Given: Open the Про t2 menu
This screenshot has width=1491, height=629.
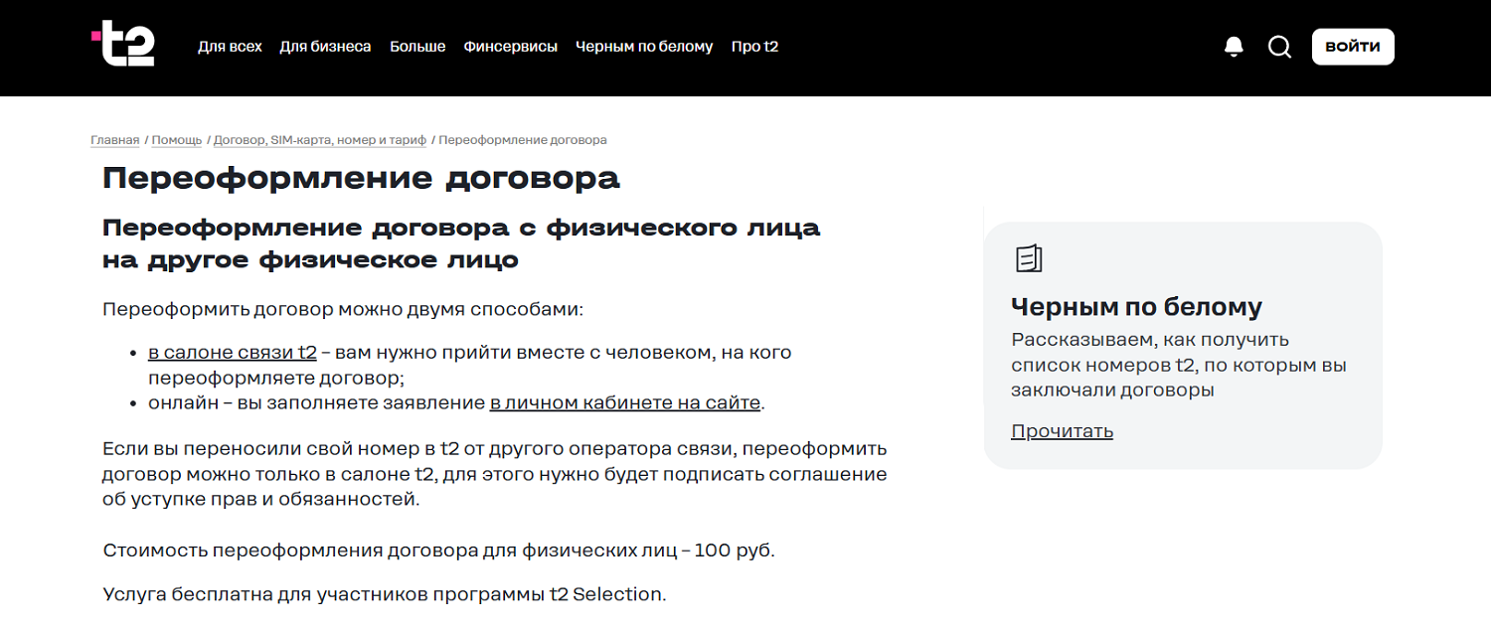Looking at the screenshot, I should coord(754,47).
